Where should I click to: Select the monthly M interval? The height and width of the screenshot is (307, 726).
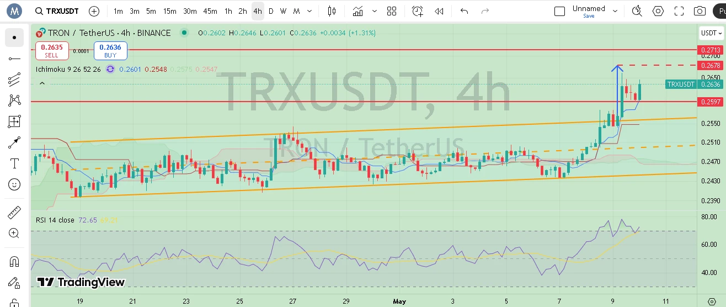point(297,11)
